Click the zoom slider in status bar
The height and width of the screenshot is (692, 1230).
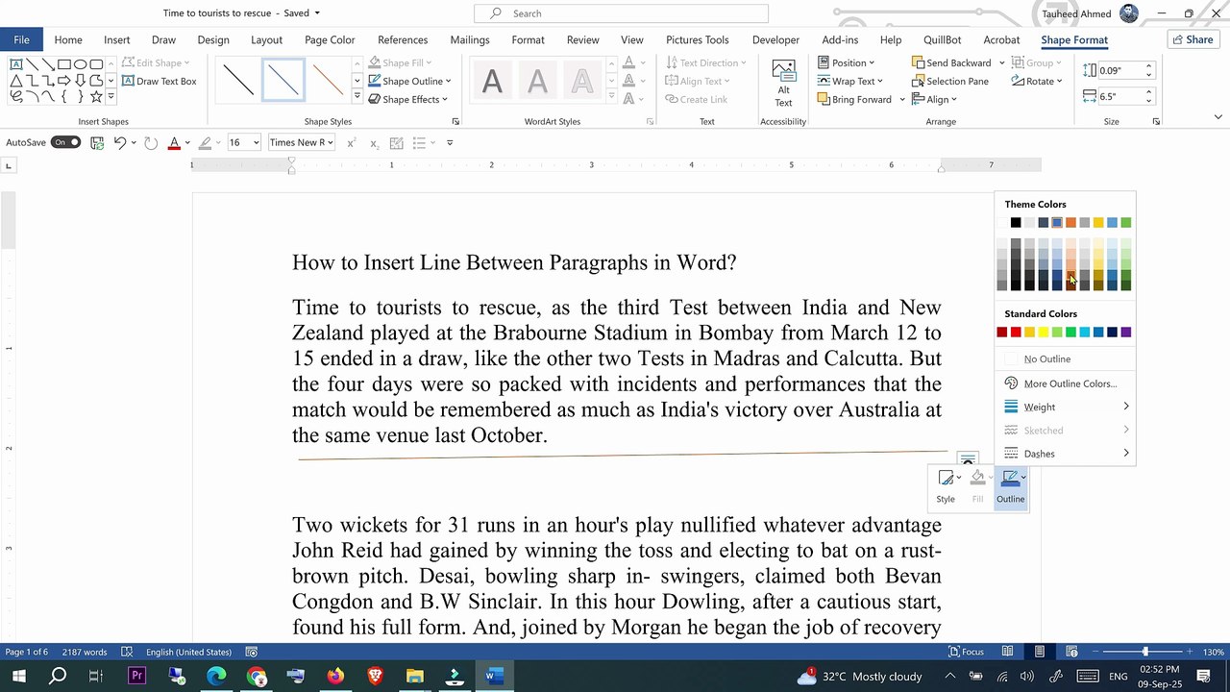point(1144,652)
